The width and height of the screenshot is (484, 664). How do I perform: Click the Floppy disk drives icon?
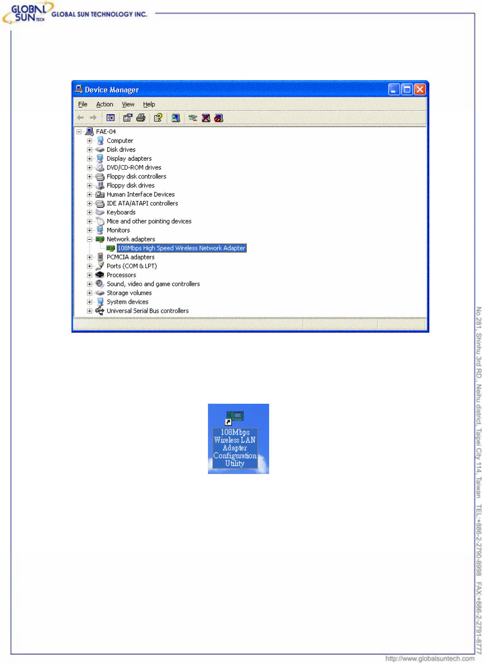(x=100, y=185)
